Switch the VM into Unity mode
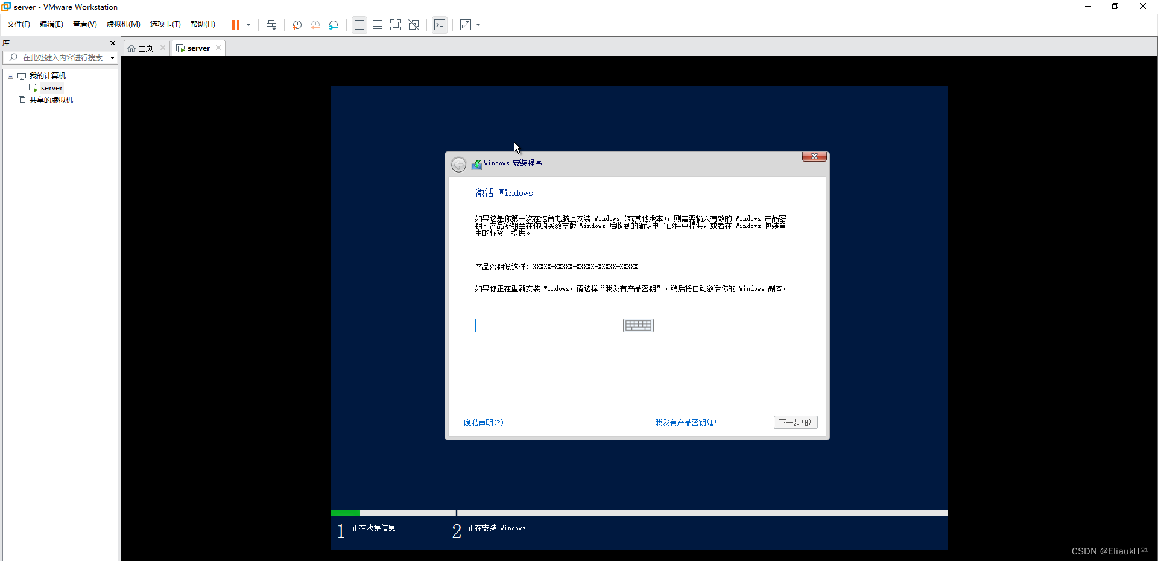The height and width of the screenshot is (561, 1158). click(414, 25)
